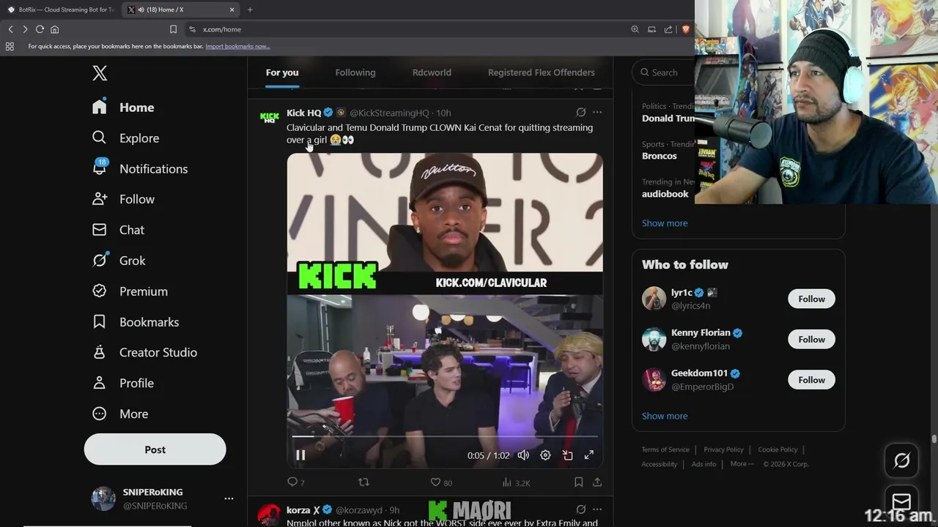Follow Kenny Florian account
This screenshot has width=938, height=527.
[x=811, y=339]
